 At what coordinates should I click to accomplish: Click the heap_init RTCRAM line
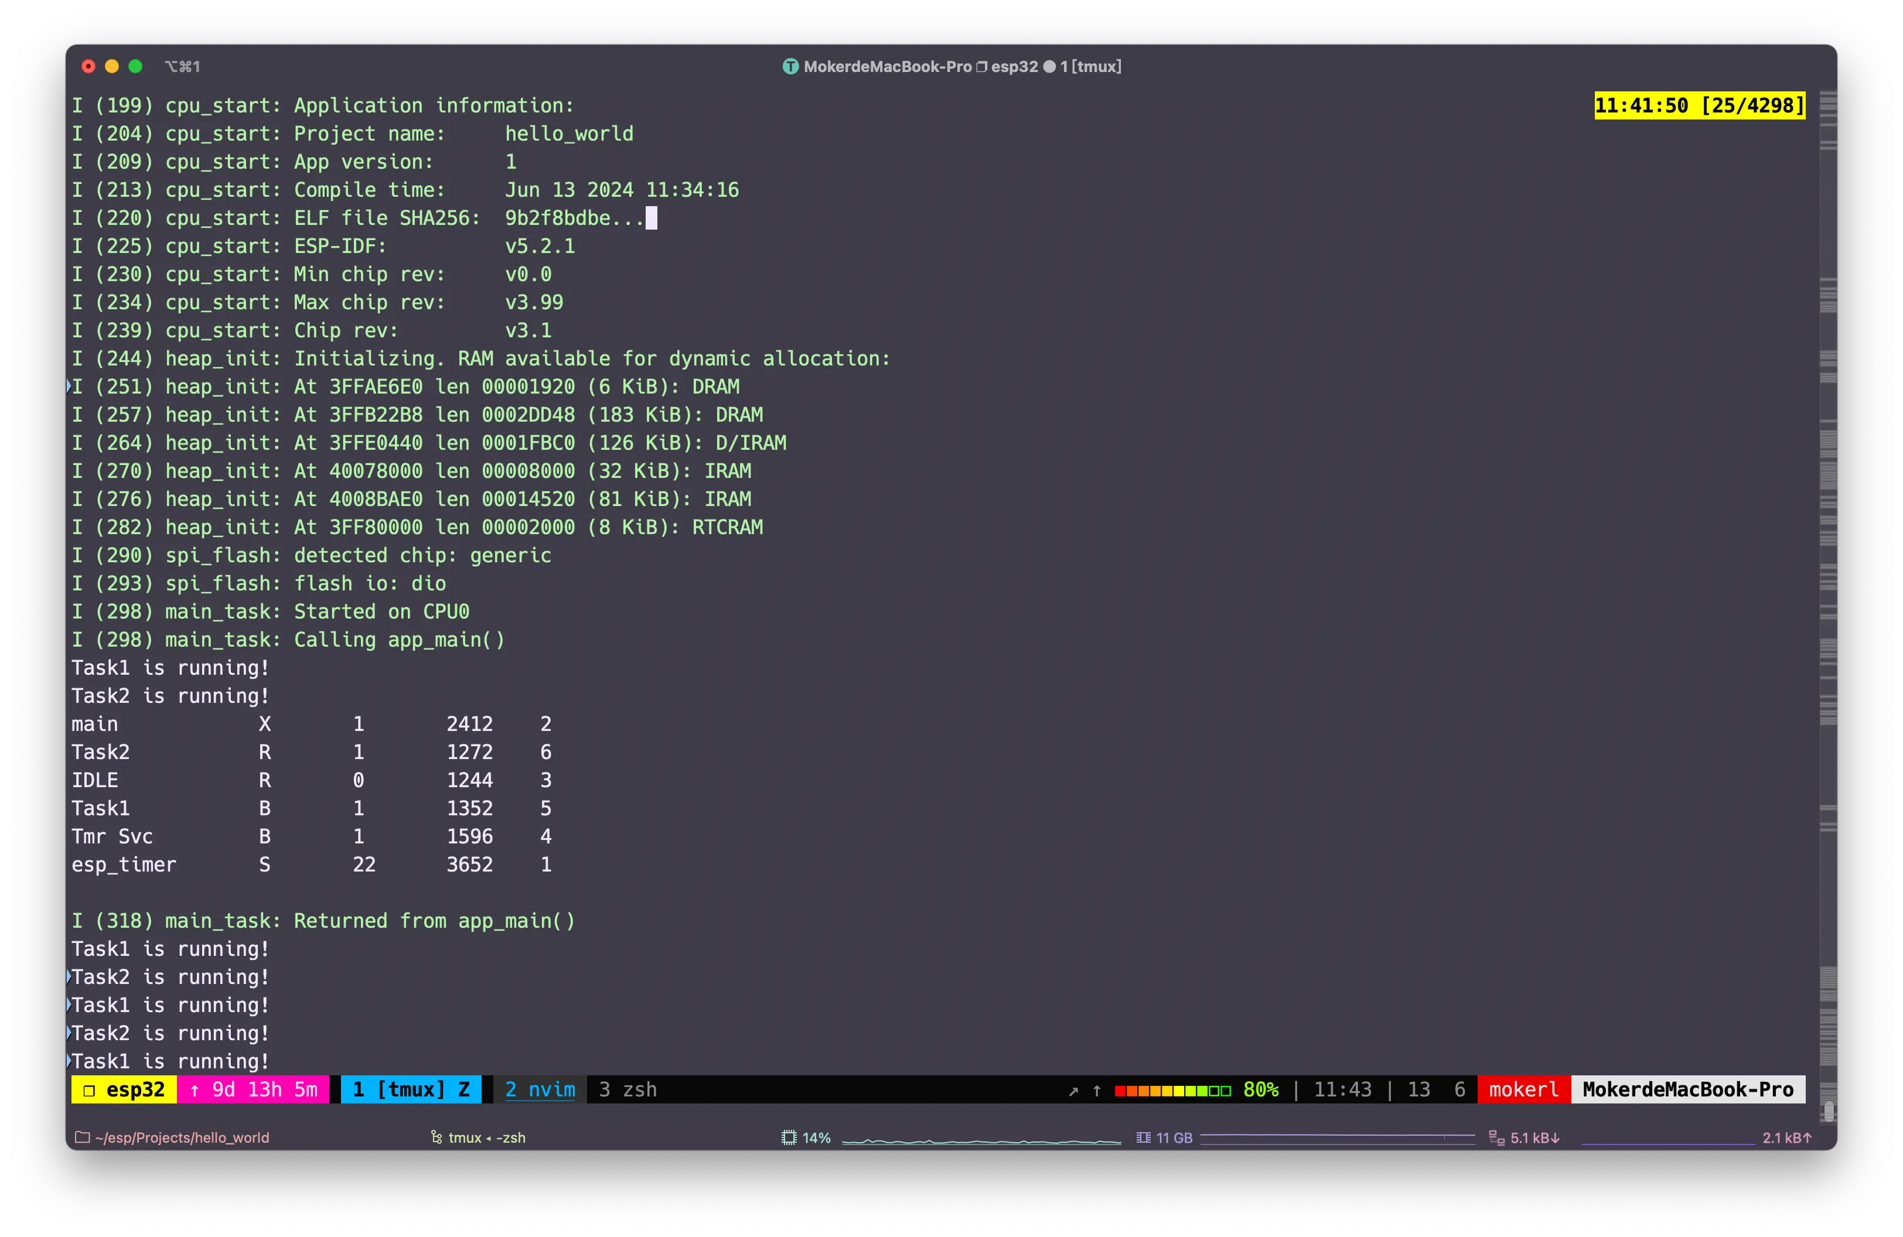pyautogui.click(x=417, y=527)
